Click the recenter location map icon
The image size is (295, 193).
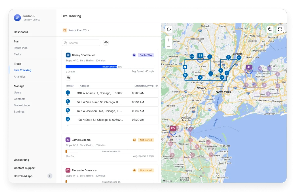tap(169, 29)
